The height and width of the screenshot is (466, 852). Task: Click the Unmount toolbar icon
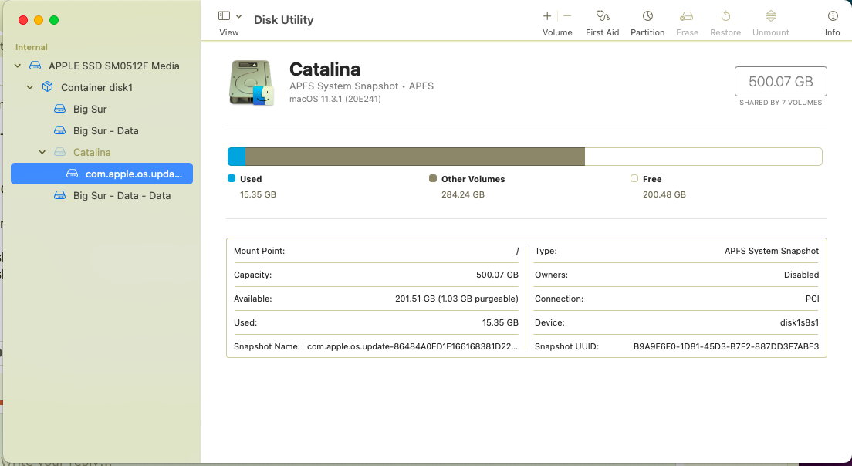pyautogui.click(x=770, y=16)
